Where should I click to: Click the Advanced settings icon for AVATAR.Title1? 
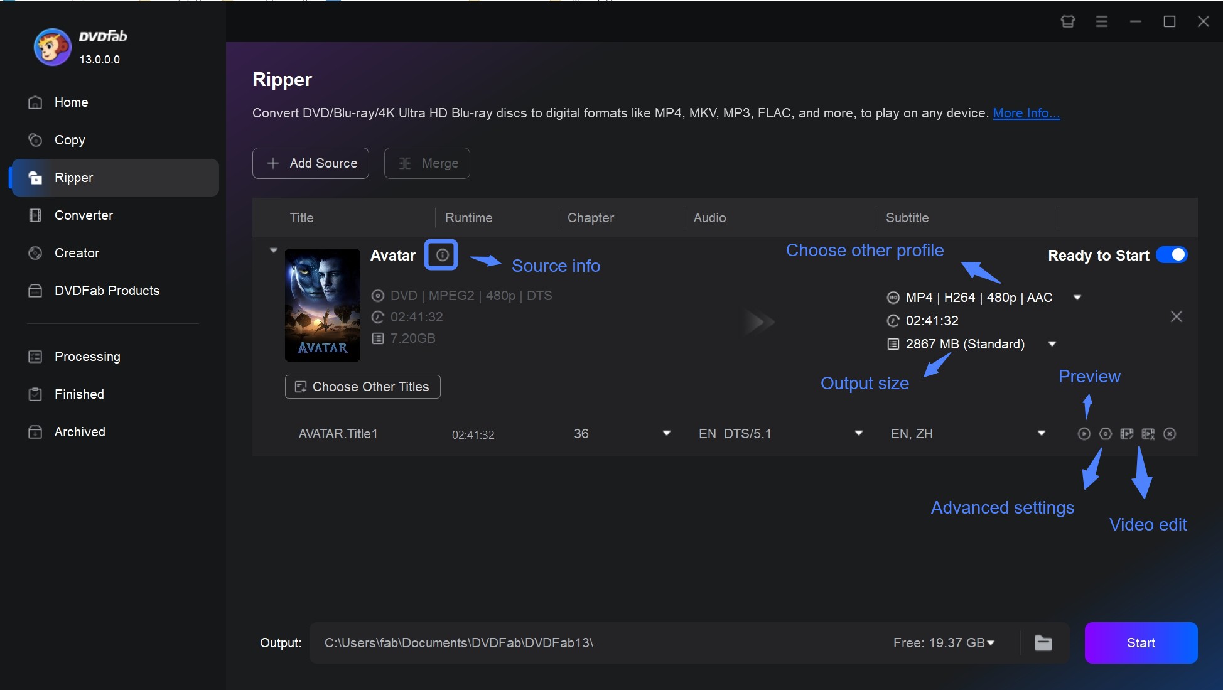pyautogui.click(x=1106, y=434)
